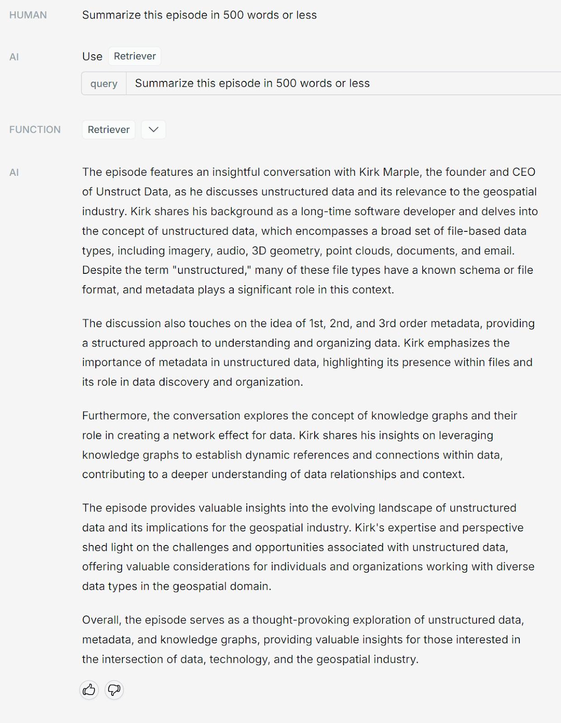Image resolution: width=561 pixels, height=723 pixels.
Task: Expand the Retriever function output chevron
Action: pos(153,130)
